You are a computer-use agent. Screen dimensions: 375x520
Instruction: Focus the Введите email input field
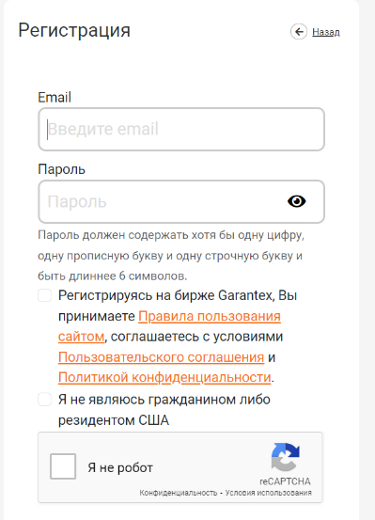[x=181, y=129]
